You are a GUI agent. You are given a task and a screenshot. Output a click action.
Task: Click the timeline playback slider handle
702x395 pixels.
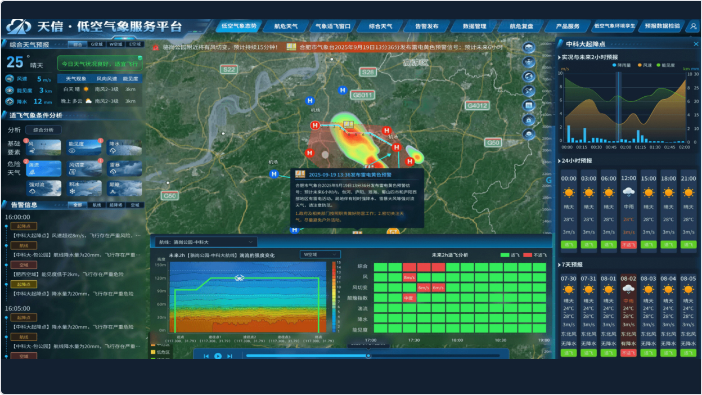(x=368, y=356)
